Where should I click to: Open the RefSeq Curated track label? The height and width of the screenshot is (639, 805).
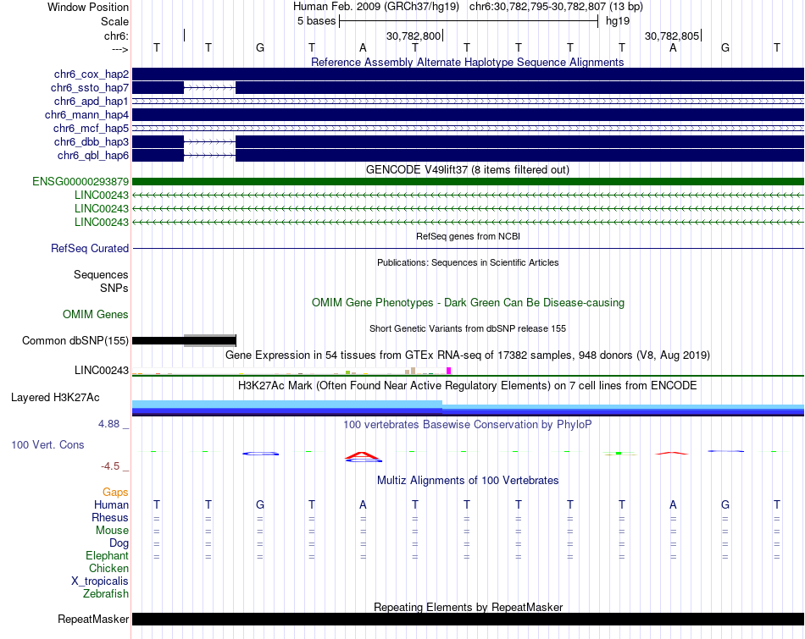[x=90, y=248]
